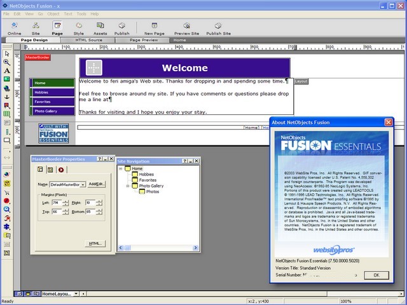Switch to Page Preview tab
The width and height of the screenshot is (407, 305).
click(144, 40)
